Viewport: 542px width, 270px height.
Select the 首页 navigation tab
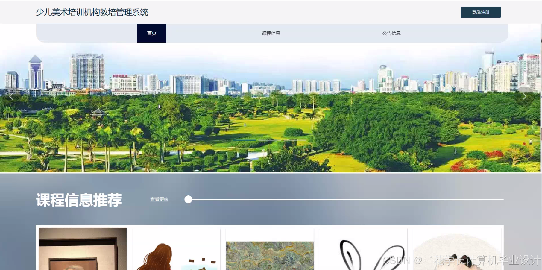point(151,33)
